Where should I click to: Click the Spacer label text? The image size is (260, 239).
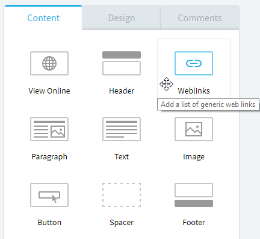tap(122, 223)
